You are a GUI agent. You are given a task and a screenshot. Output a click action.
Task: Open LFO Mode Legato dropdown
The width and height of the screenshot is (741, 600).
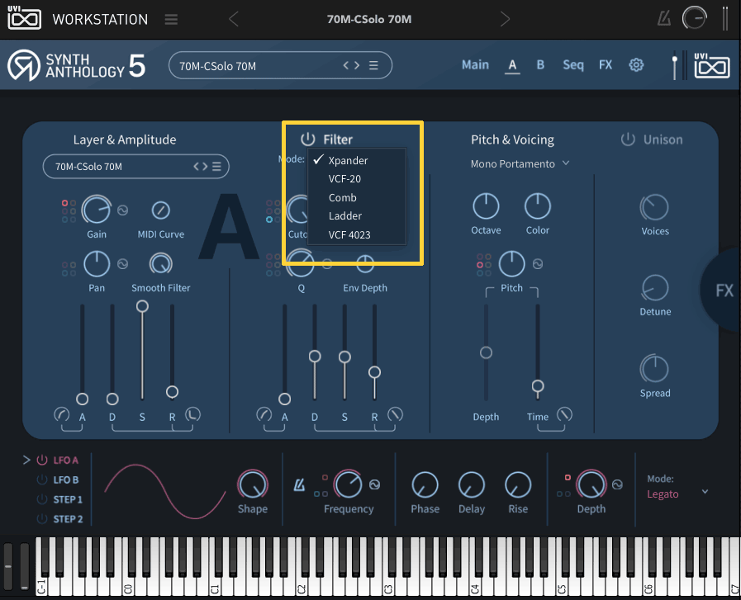point(678,494)
